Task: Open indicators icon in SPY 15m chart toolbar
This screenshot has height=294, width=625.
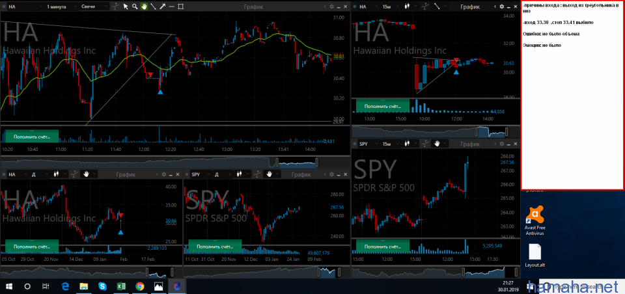Action: click(x=426, y=143)
